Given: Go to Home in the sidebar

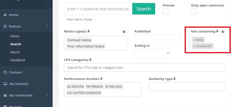Looking at the screenshot, I should [14, 15].
